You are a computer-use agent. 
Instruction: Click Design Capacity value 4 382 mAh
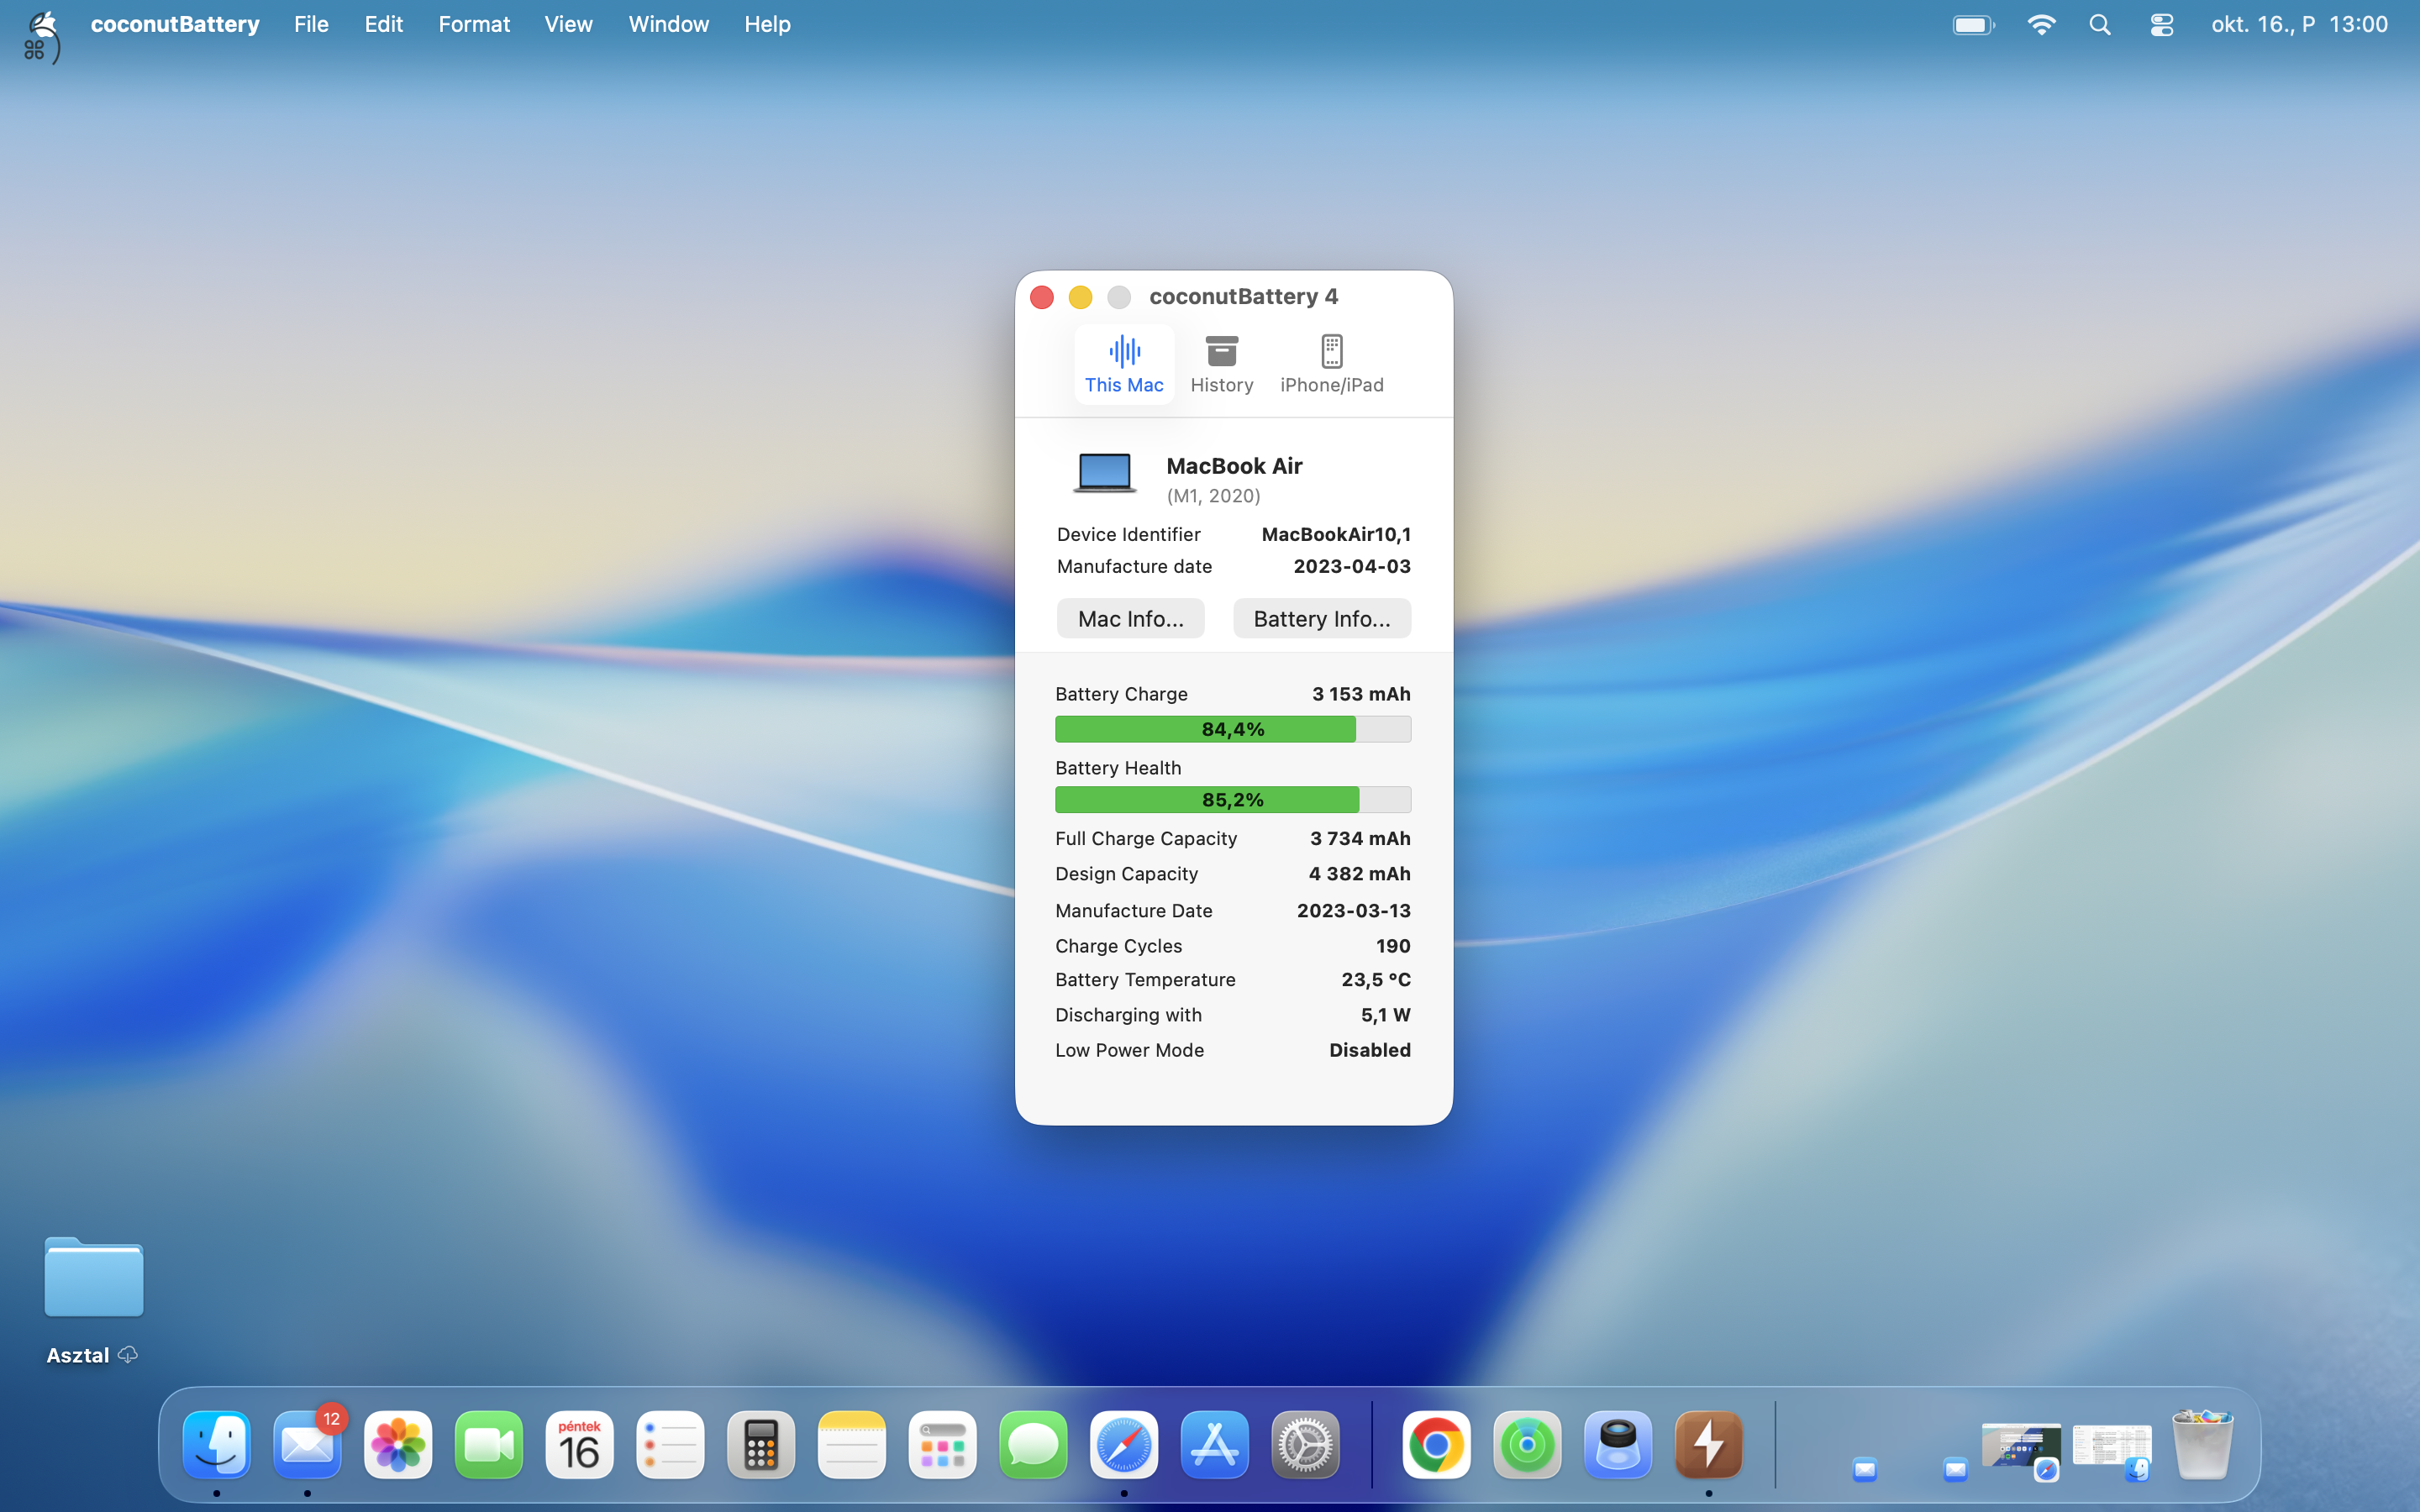pyautogui.click(x=1359, y=874)
